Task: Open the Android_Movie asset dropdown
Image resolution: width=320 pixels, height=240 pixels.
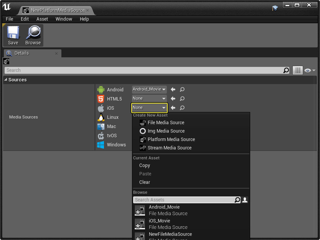Action: tap(149, 89)
